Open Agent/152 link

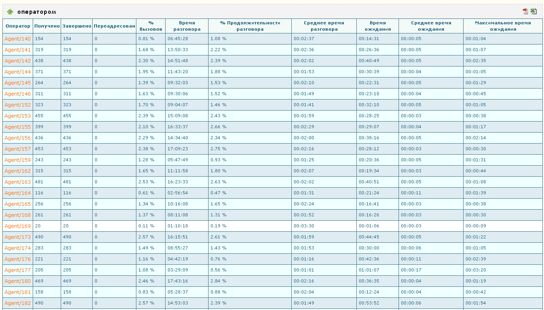(17, 105)
